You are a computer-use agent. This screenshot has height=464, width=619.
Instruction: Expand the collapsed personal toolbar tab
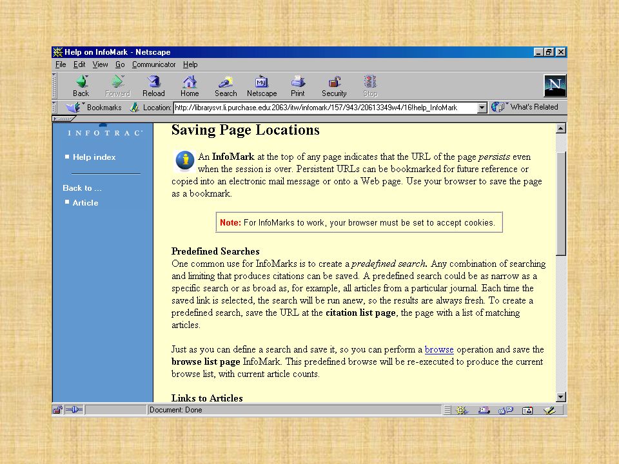coord(63,119)
